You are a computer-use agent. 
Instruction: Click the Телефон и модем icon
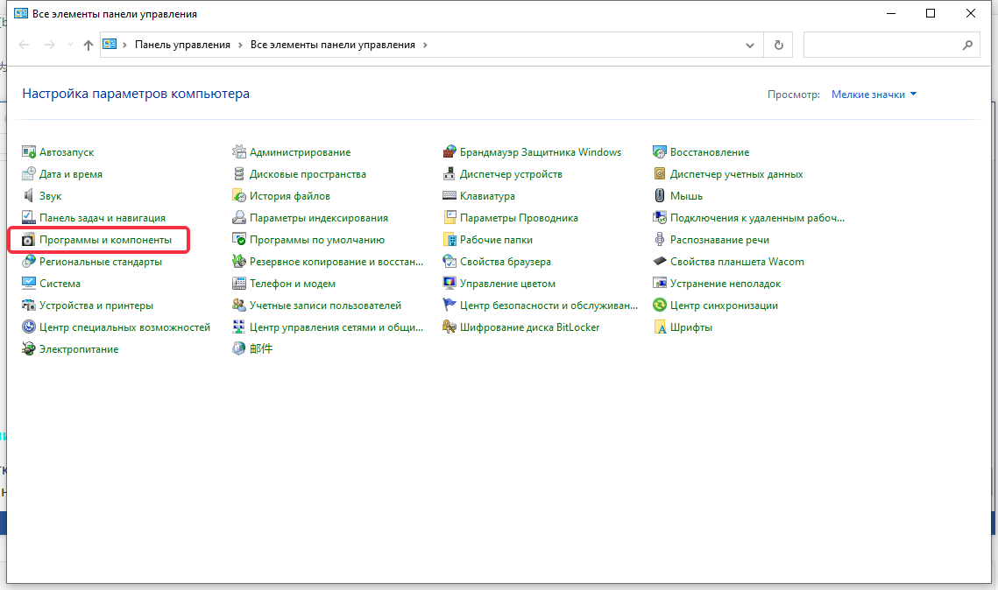click(x=238, y=283)
